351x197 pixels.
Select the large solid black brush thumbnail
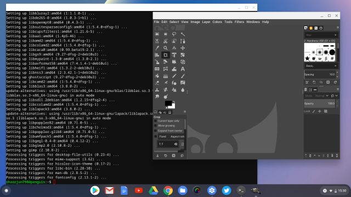[332, 53]
